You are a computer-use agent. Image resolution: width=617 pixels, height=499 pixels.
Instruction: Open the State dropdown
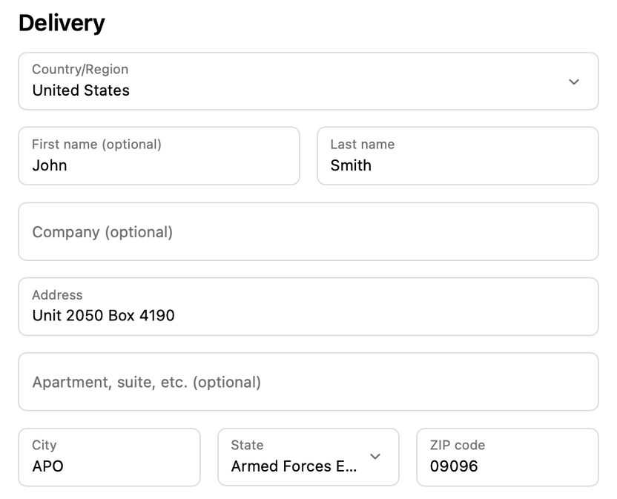tap(308, 457)
